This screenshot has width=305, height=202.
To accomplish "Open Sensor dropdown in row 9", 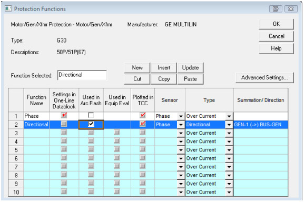I will point(181,184).
